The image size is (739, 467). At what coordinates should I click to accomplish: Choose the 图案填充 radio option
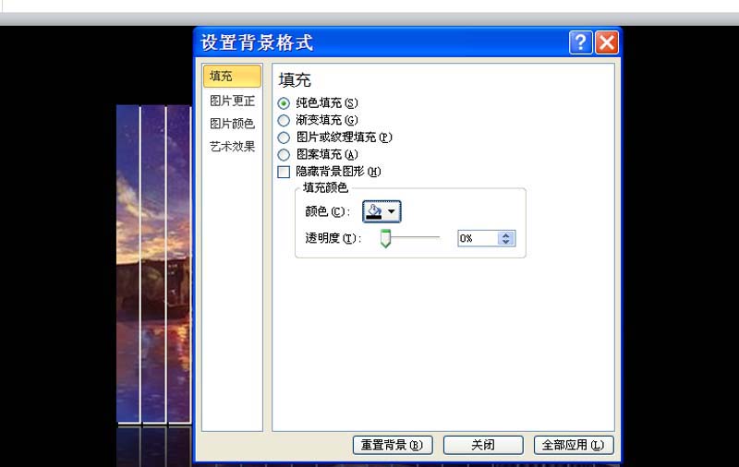(x=284, y=154)
